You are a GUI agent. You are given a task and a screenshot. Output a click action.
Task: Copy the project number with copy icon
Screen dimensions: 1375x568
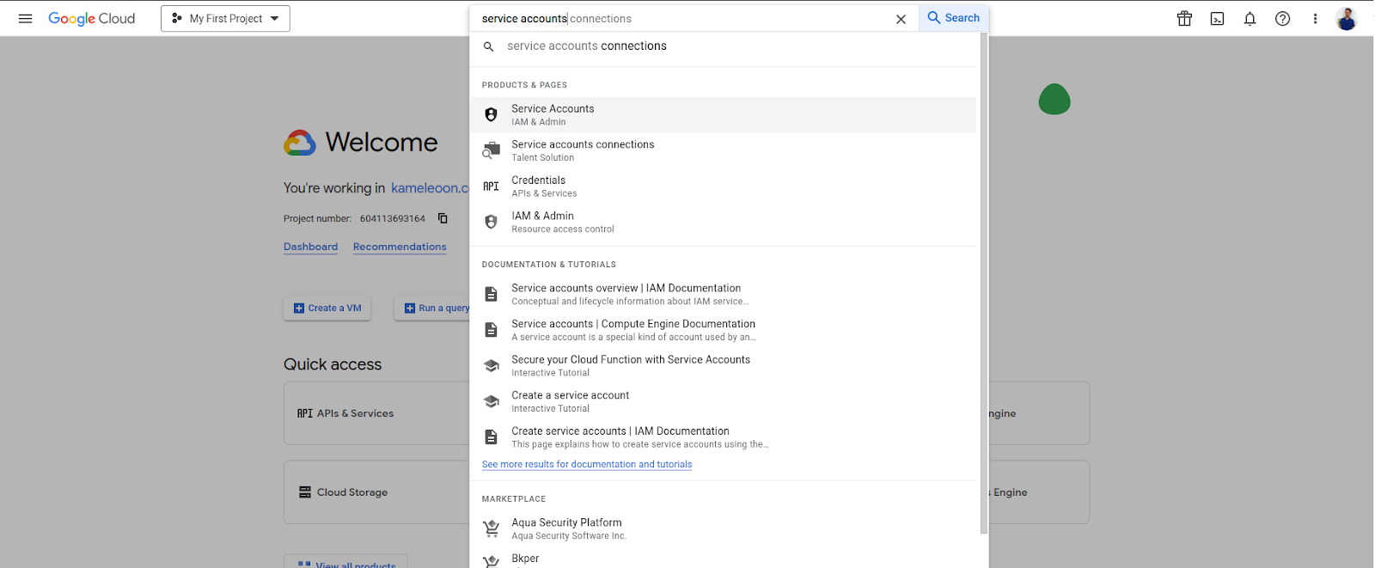click(x=443, y=218)
